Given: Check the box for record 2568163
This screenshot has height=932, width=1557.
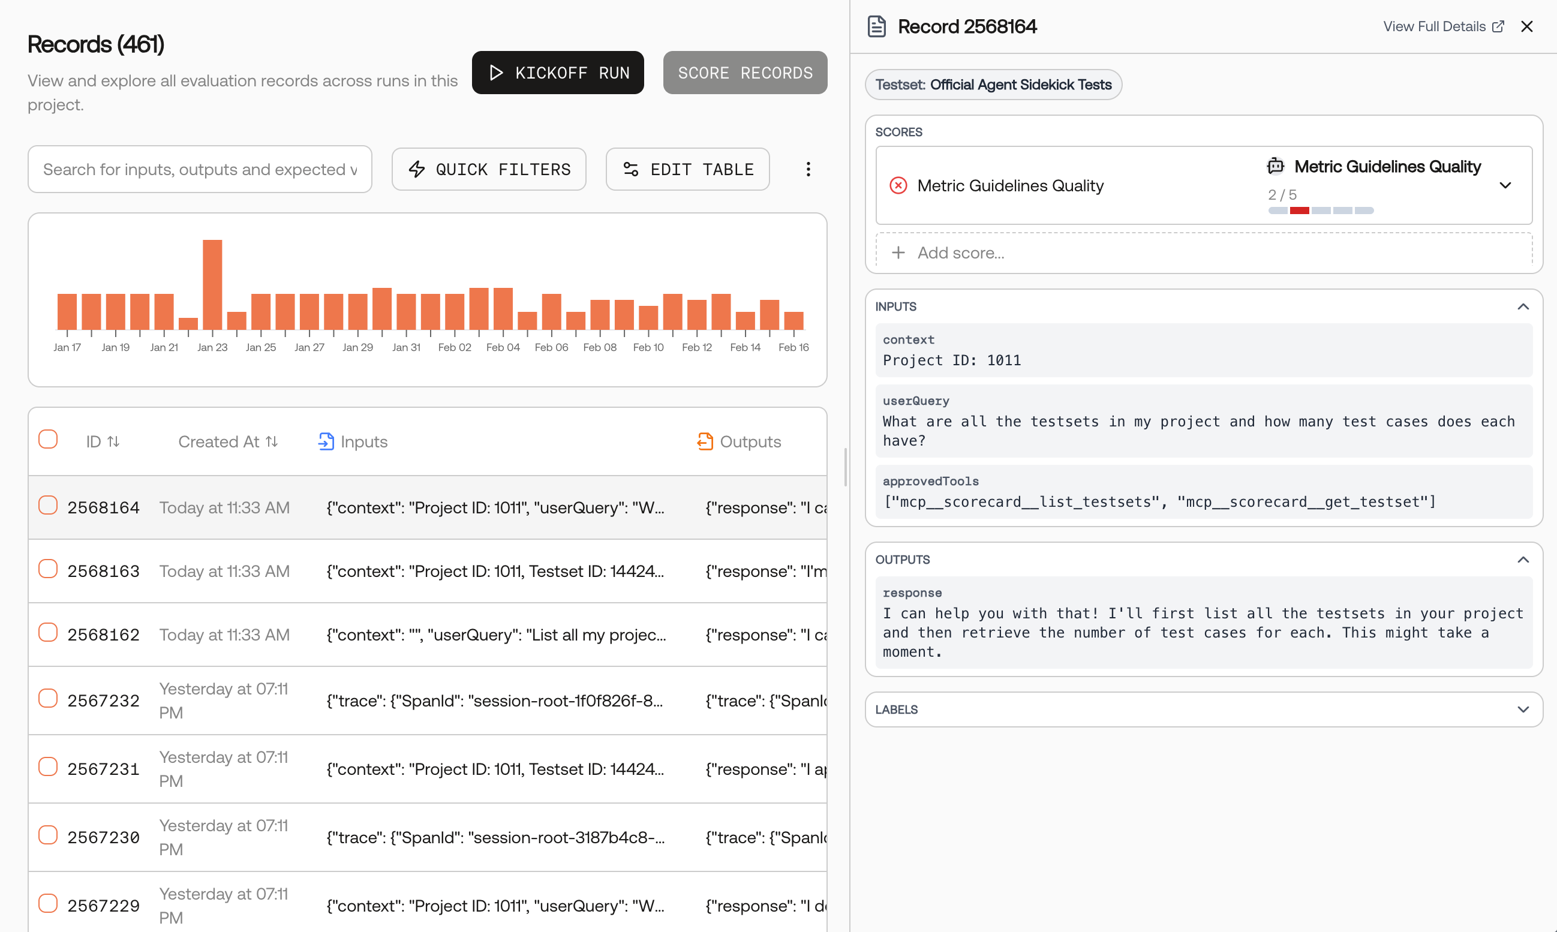Looking at the screenshot, I should (x=48, y=569).
